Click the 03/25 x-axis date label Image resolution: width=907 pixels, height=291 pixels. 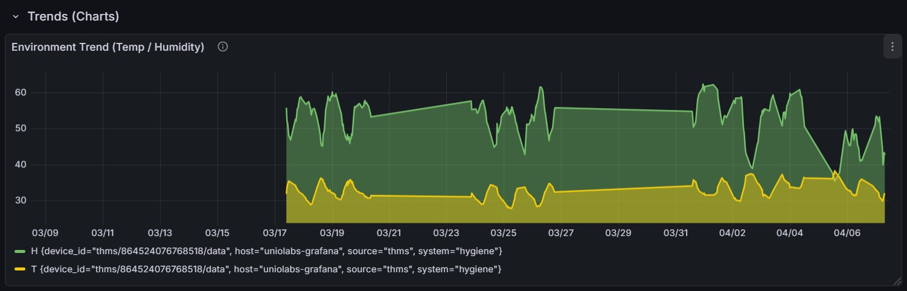tap(504, 232)
